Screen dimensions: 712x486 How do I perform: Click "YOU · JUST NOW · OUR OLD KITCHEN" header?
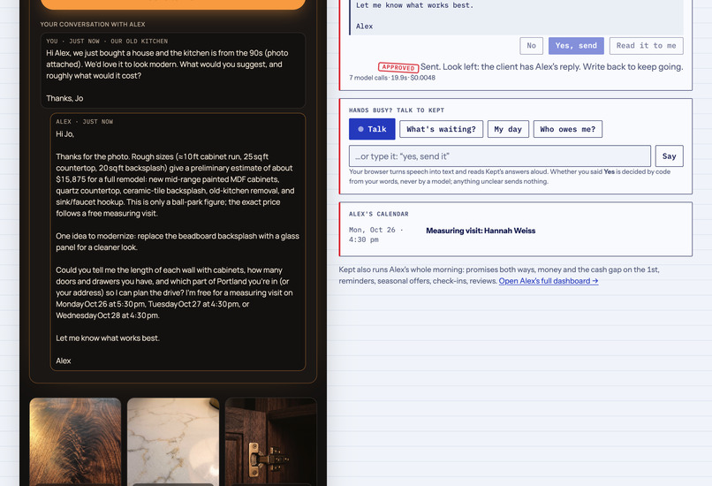click(107, 41)
